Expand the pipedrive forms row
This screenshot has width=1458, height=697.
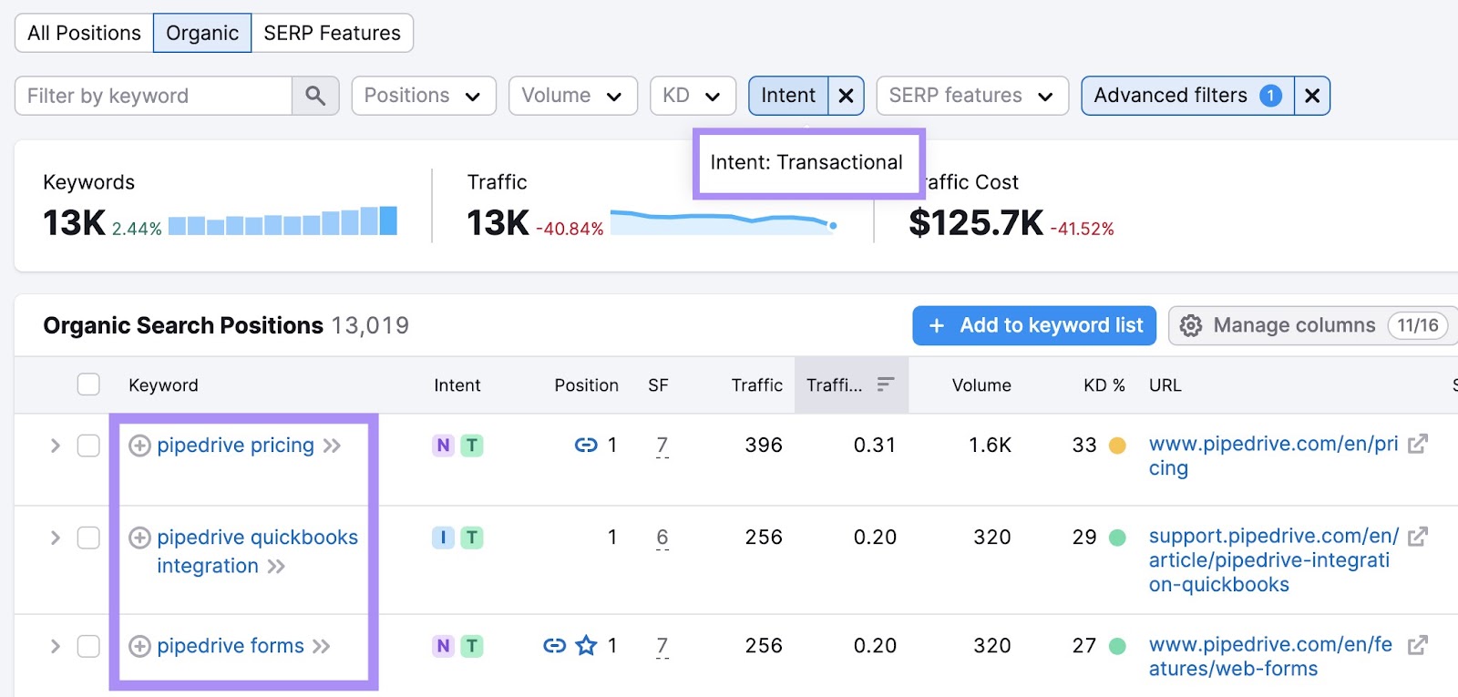(55, 646)
